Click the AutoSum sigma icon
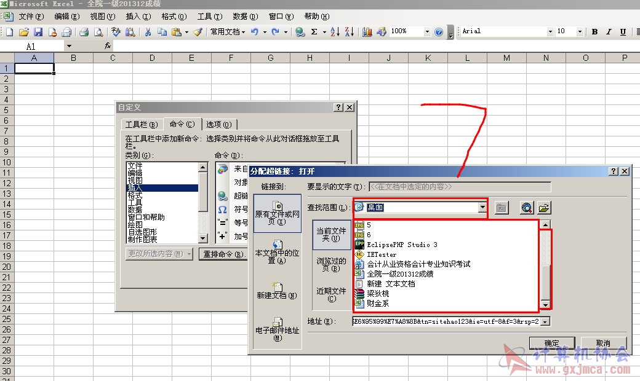Viewport: 640px width, 381px height. click(314, 32)
